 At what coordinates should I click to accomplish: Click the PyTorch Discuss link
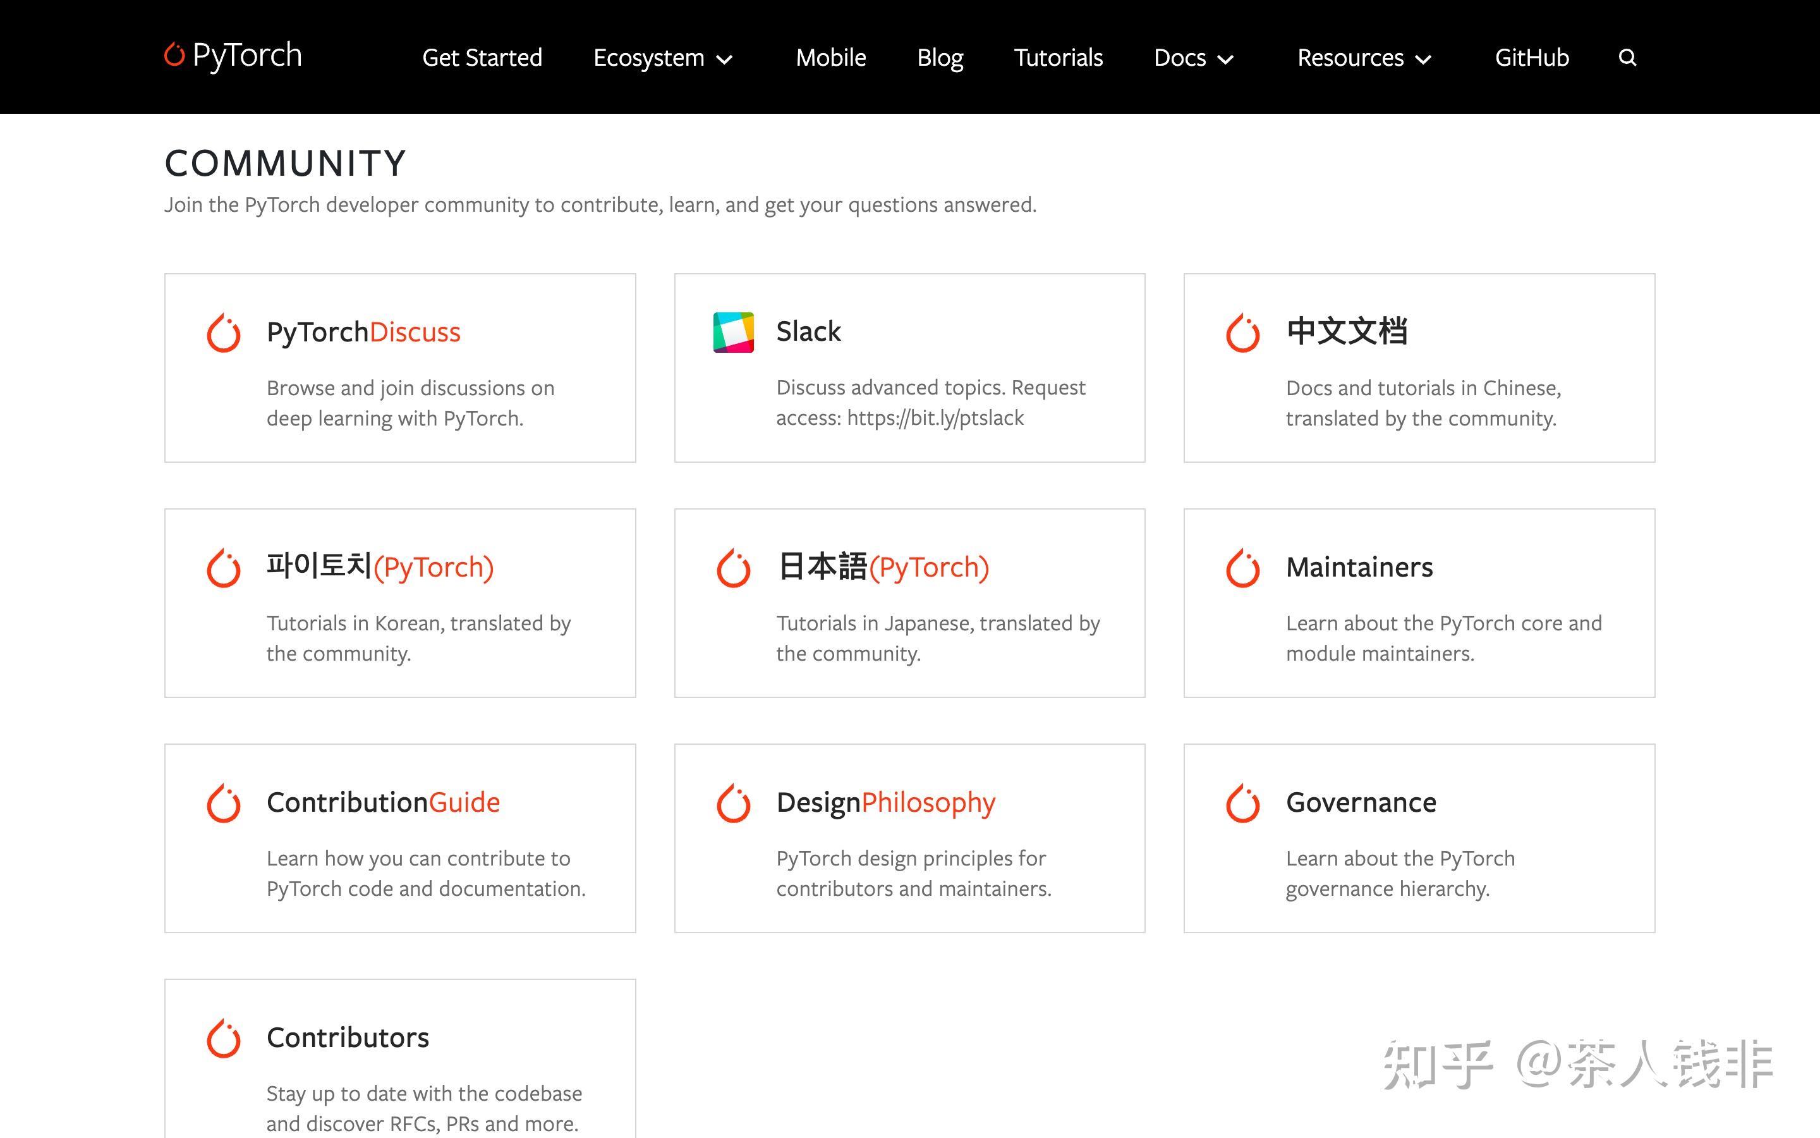pos(363,332)
